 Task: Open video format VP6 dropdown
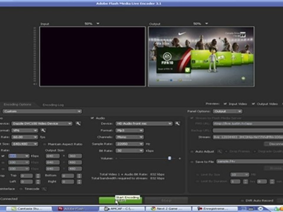[25, 130]
